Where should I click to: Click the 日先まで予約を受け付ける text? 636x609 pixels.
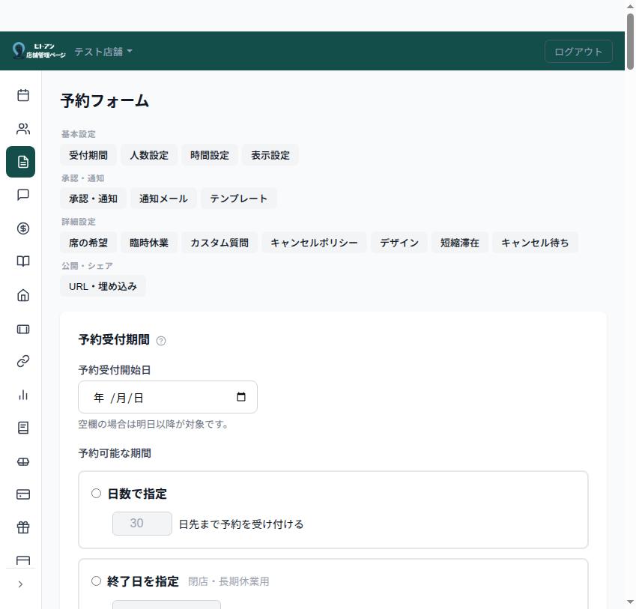click(x=241, y=524)
